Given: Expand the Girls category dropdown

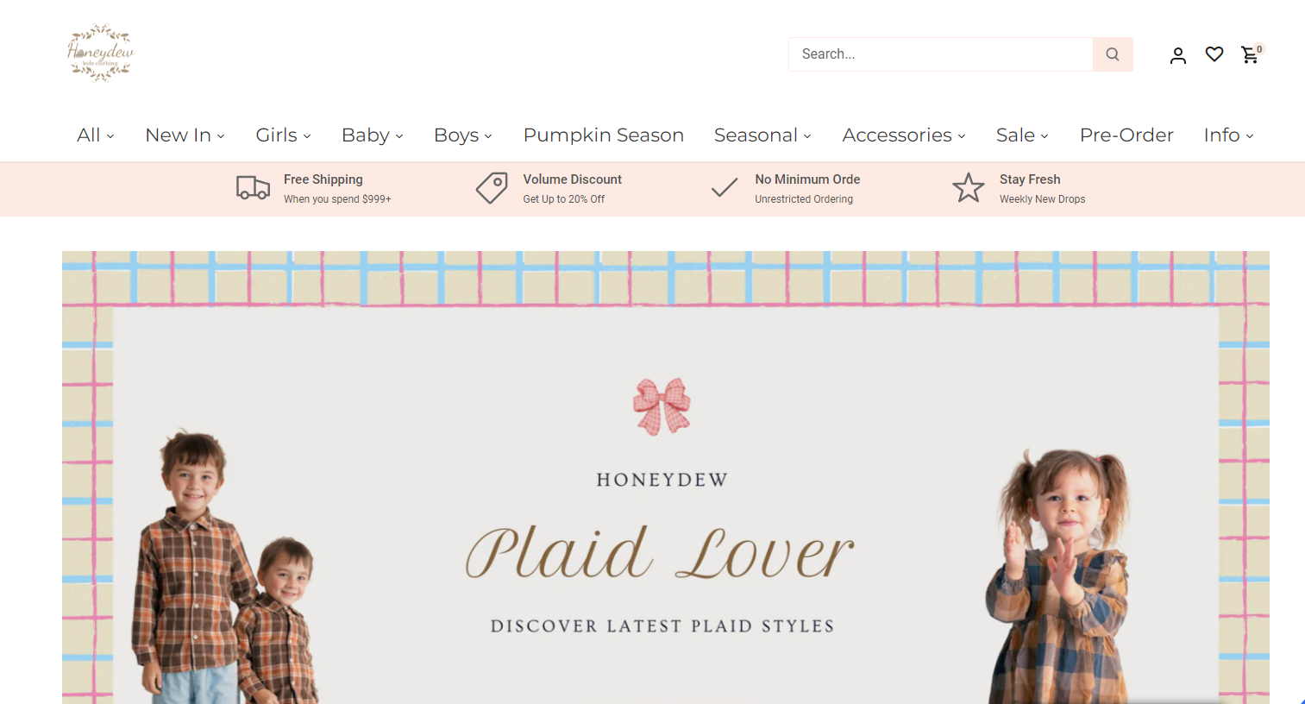Looking at the screenshot, I should click(x=283, y=135).
